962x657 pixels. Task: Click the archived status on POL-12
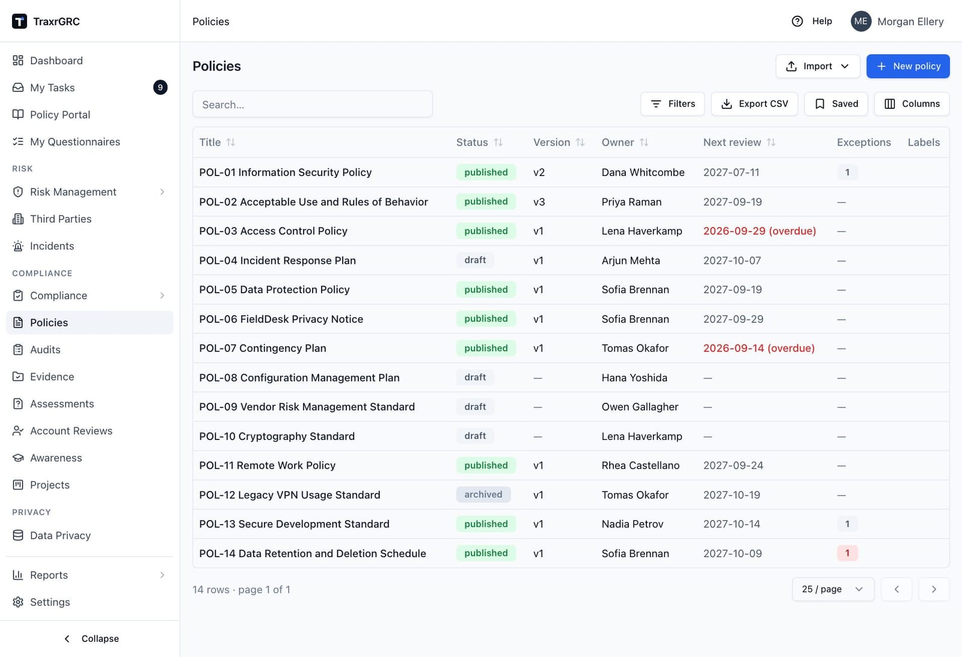click(483, 494)
